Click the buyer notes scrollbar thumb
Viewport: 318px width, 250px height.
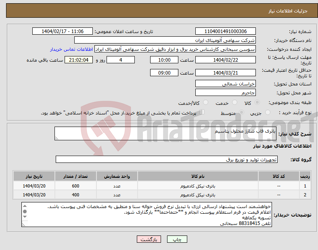[25, 212]
